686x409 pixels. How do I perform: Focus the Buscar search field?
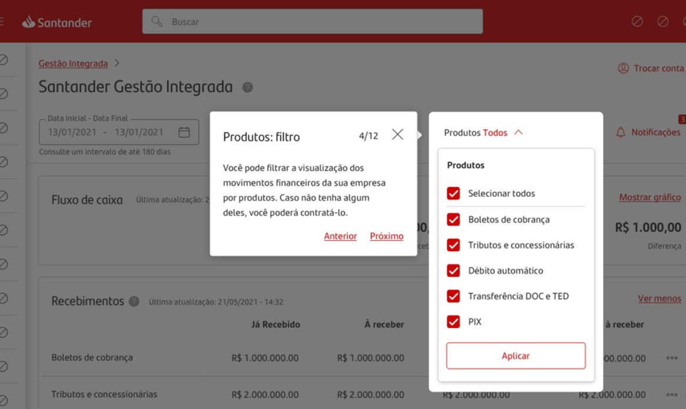pyautogui.click(x=312, y=21)
